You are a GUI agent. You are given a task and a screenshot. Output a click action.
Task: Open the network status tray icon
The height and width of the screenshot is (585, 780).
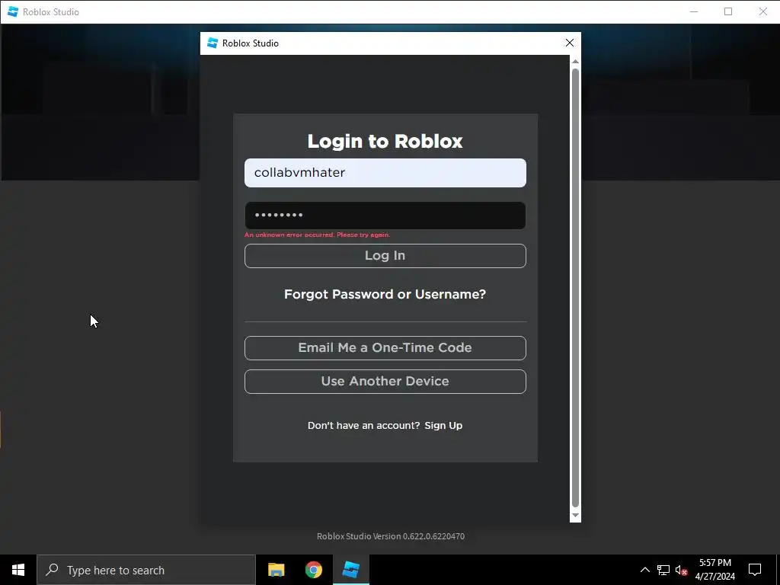click(x=663, y=570)
